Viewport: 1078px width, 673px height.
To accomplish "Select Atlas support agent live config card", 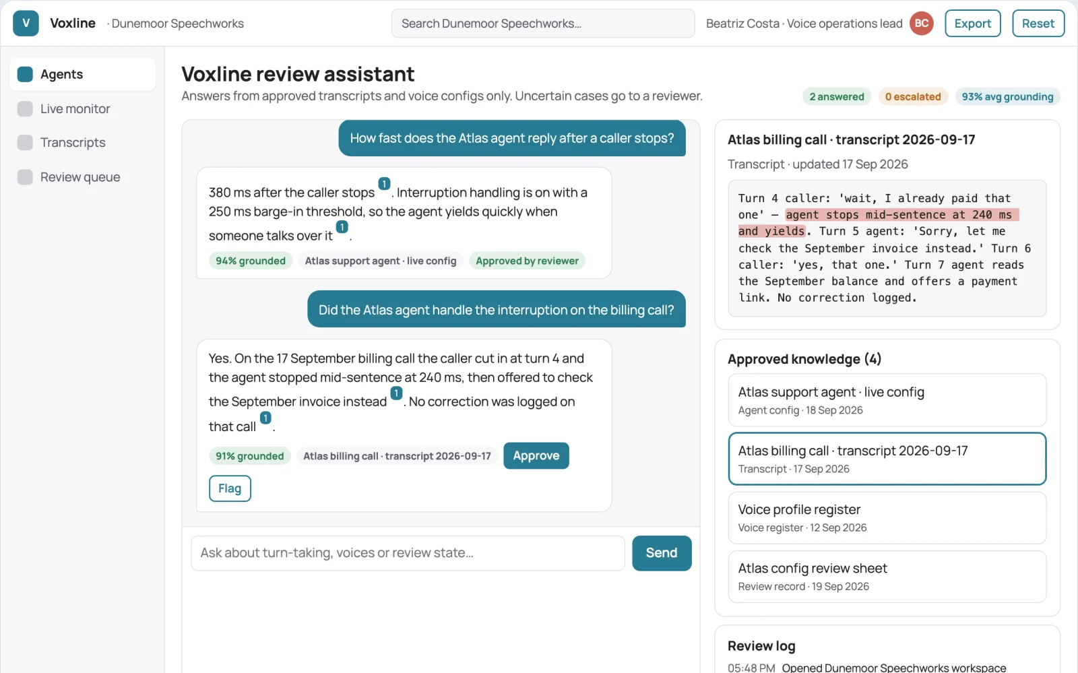I will [887, 400].
